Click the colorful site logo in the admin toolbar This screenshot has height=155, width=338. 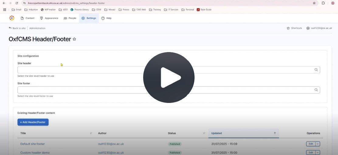coord(12,18)
